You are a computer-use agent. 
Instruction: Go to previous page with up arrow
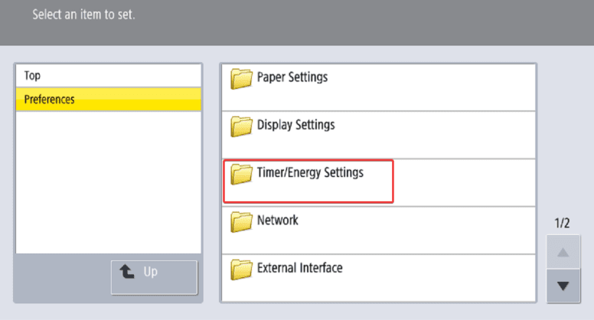pos(563,251)
